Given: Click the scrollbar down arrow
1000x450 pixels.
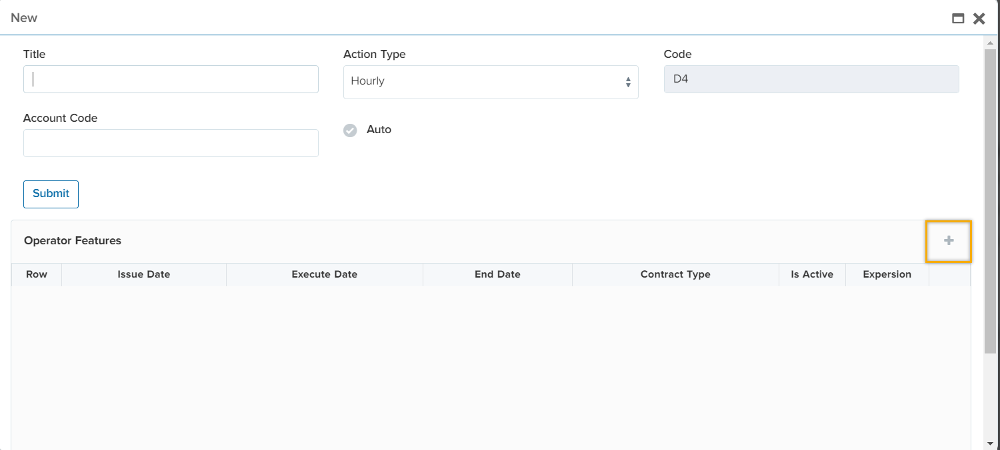Looking at the screenshot, I should click(x=990, y=443).
